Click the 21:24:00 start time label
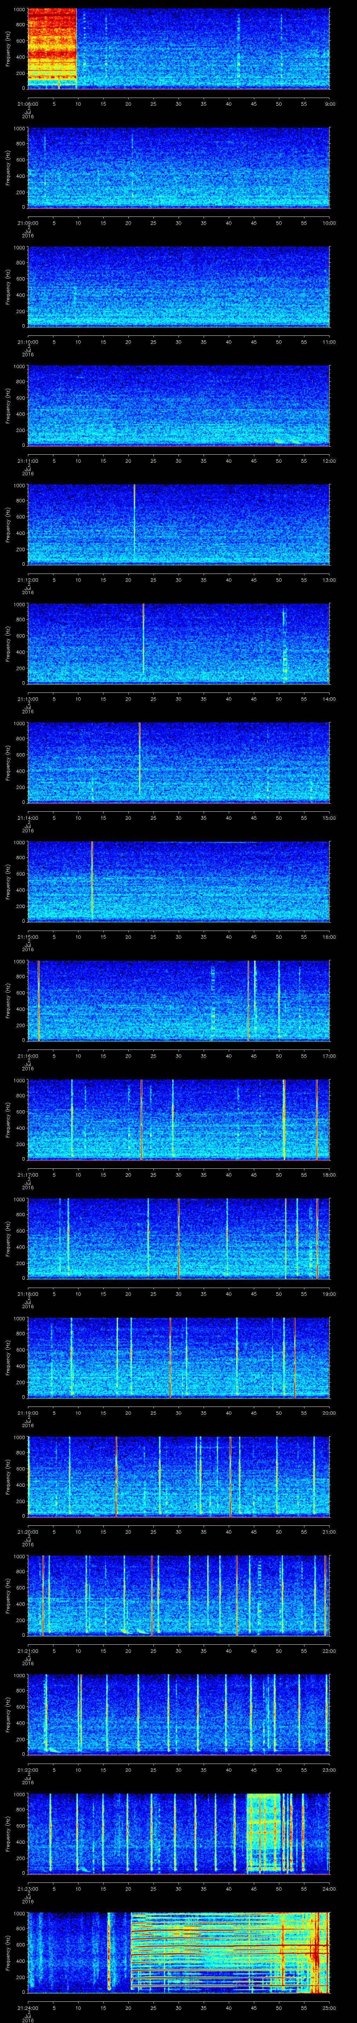This screenshot has width=357, height=2023. coord(28,2007)
